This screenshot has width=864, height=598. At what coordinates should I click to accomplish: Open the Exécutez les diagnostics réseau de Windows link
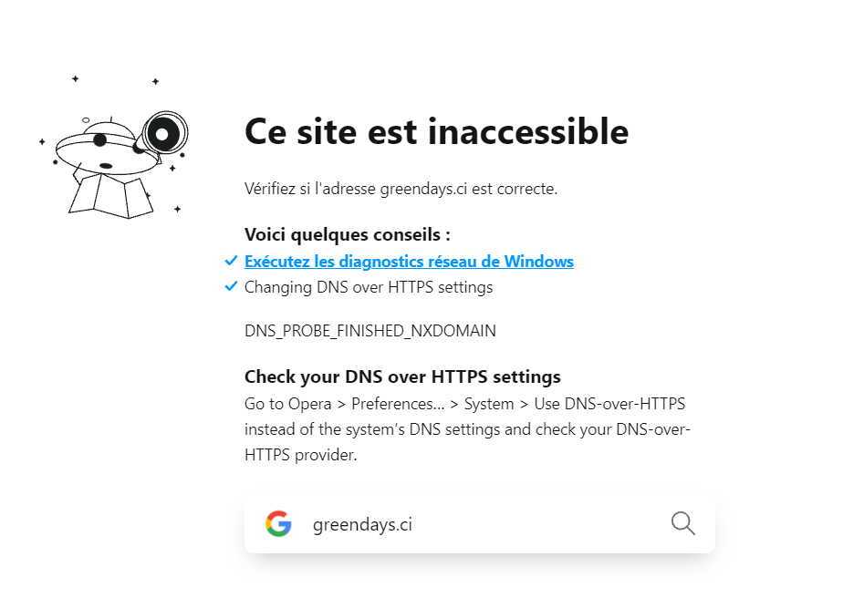(409, 262)
